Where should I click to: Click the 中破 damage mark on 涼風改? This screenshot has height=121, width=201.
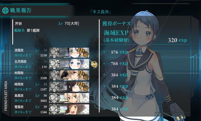[x=83, y=52]
